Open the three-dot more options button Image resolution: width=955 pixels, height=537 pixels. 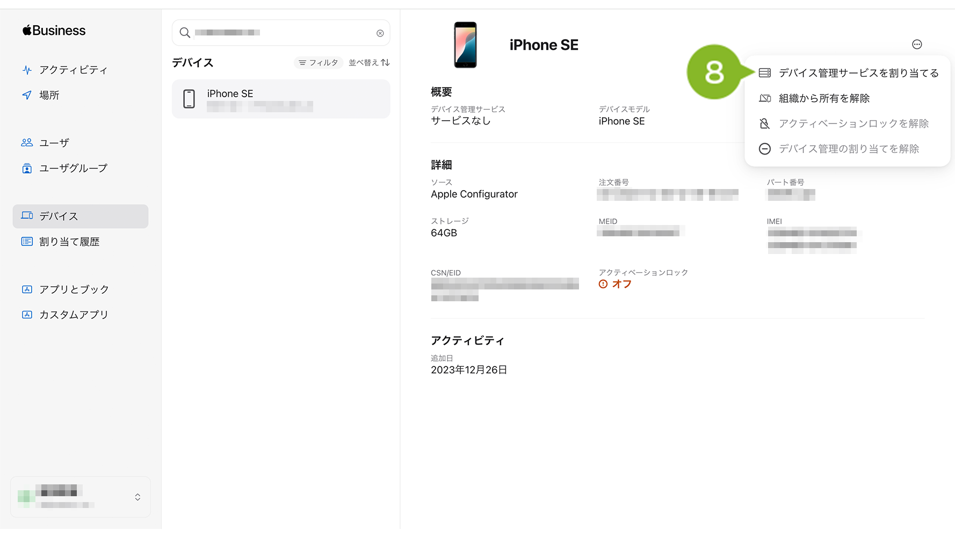[917, 45]
